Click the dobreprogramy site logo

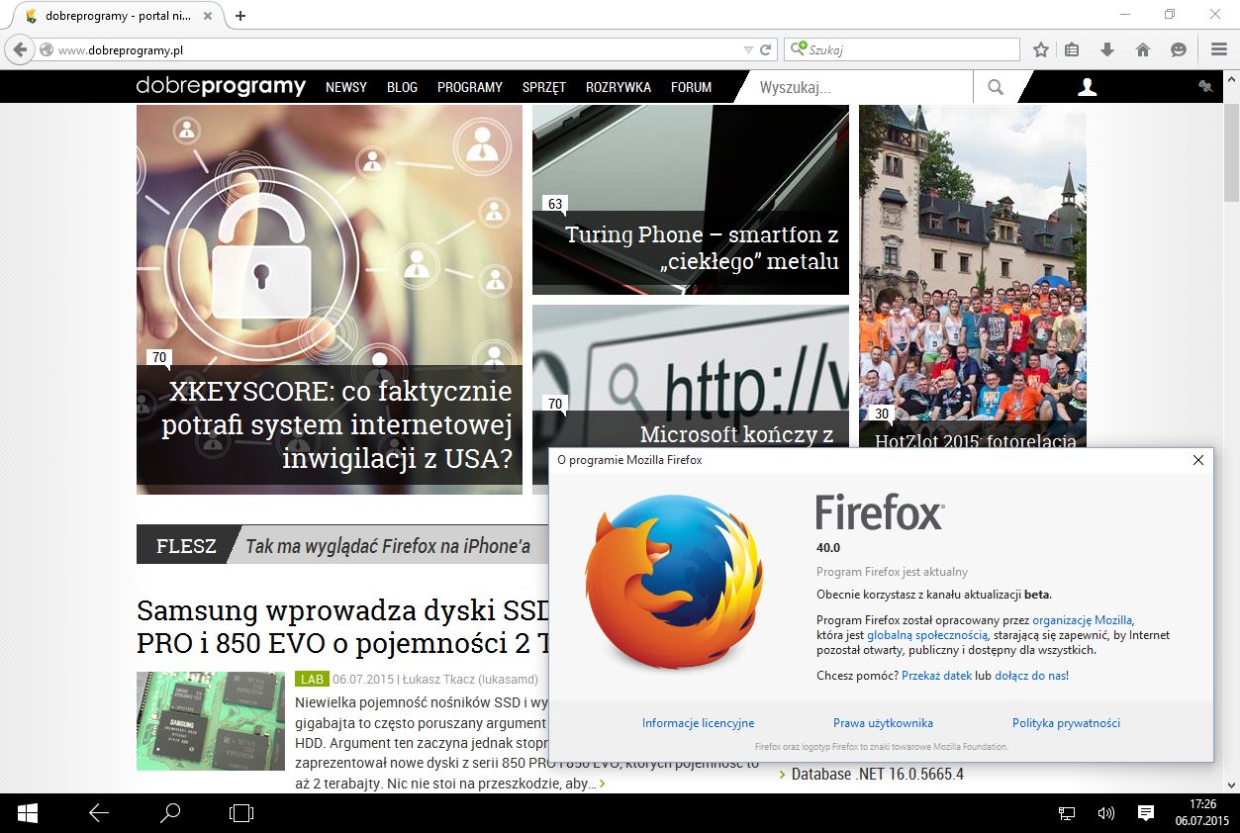(x=221, y=87)
